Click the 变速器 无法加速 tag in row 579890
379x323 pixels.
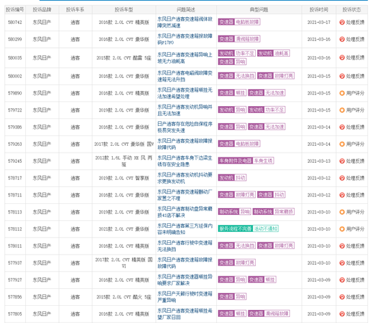coord(267,93)
